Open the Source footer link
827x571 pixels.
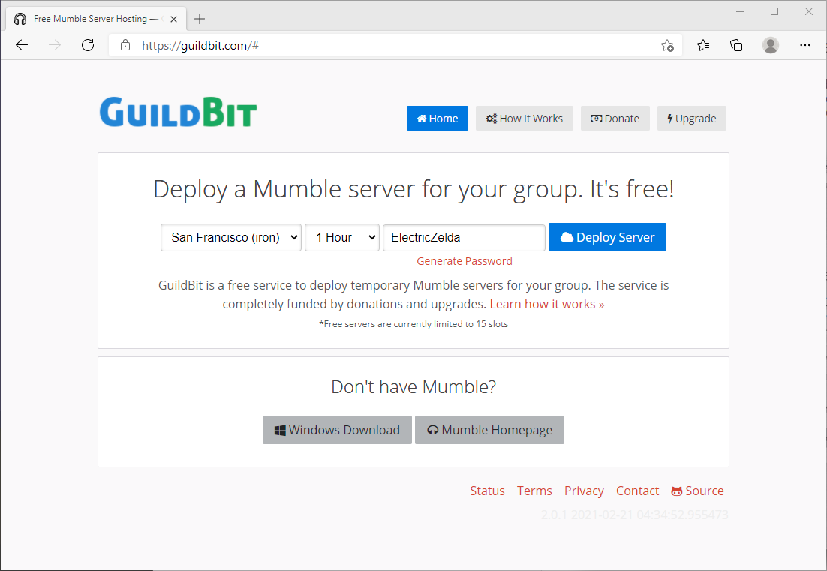(x=697, y=491)
